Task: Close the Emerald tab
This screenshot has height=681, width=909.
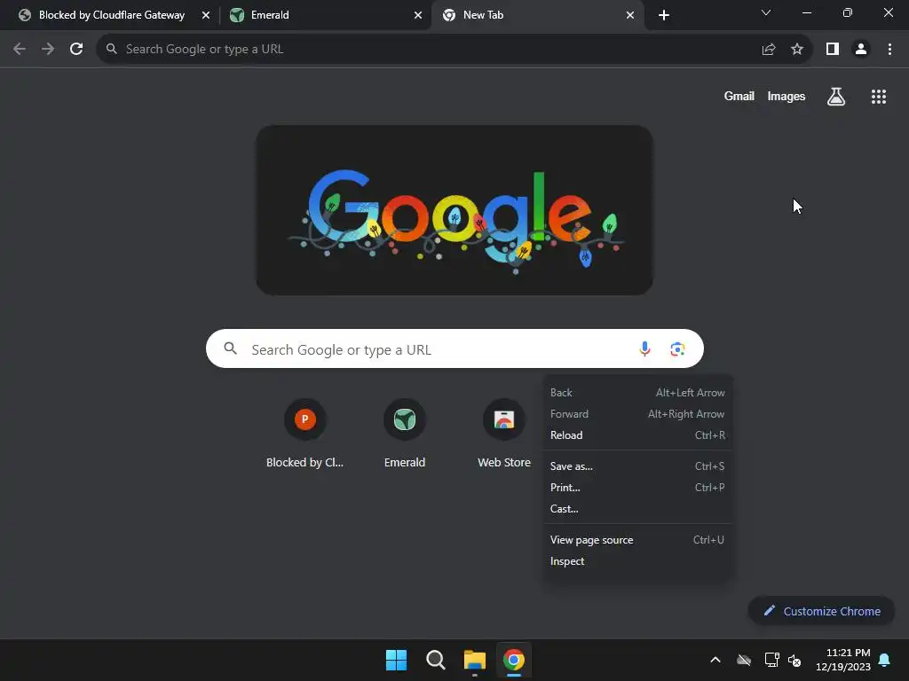Action: click(x=418, y=15)
